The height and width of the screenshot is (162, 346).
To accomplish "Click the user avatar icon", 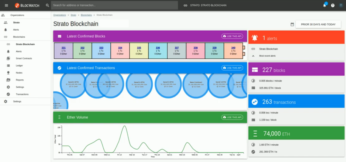I will coord(341,5).
